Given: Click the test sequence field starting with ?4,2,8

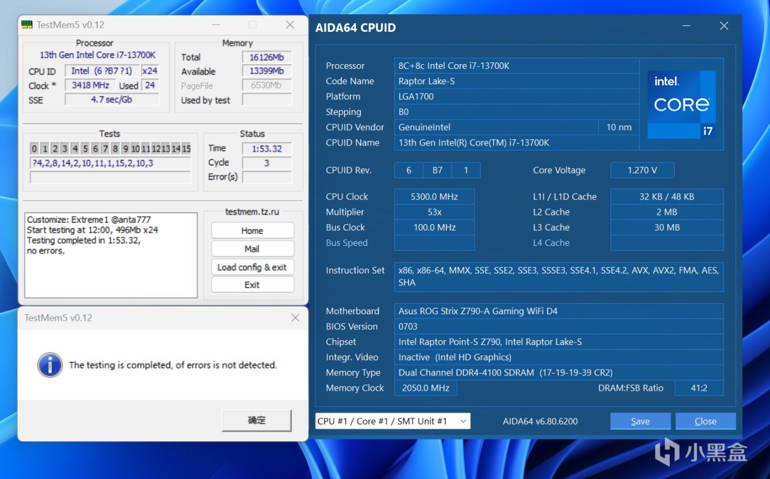Looking at the screenshot, I should click(110, 163).
